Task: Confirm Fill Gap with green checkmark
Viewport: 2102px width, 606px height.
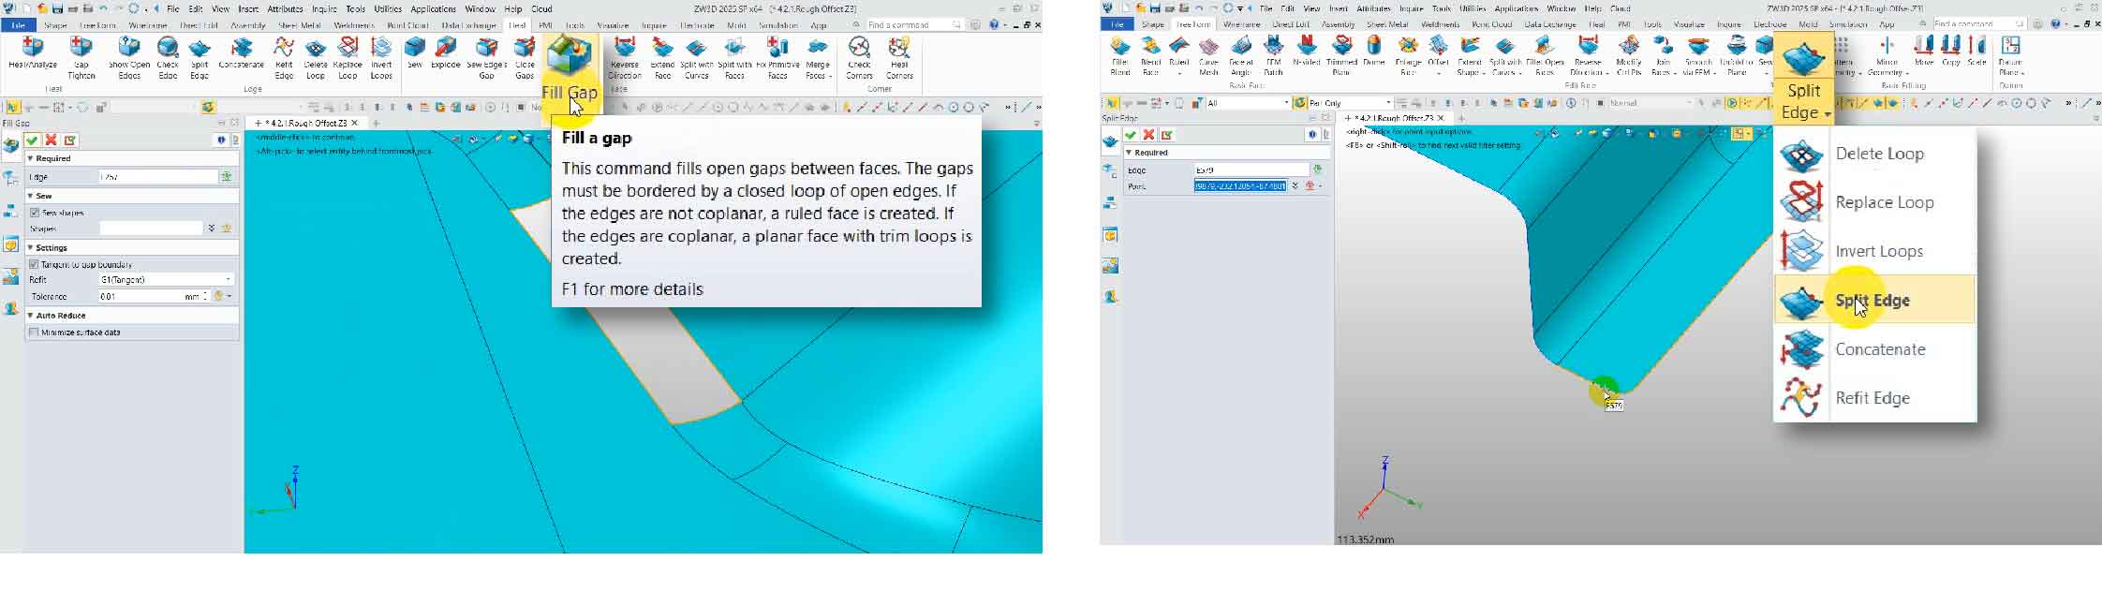Action: [x=32, y=140]
